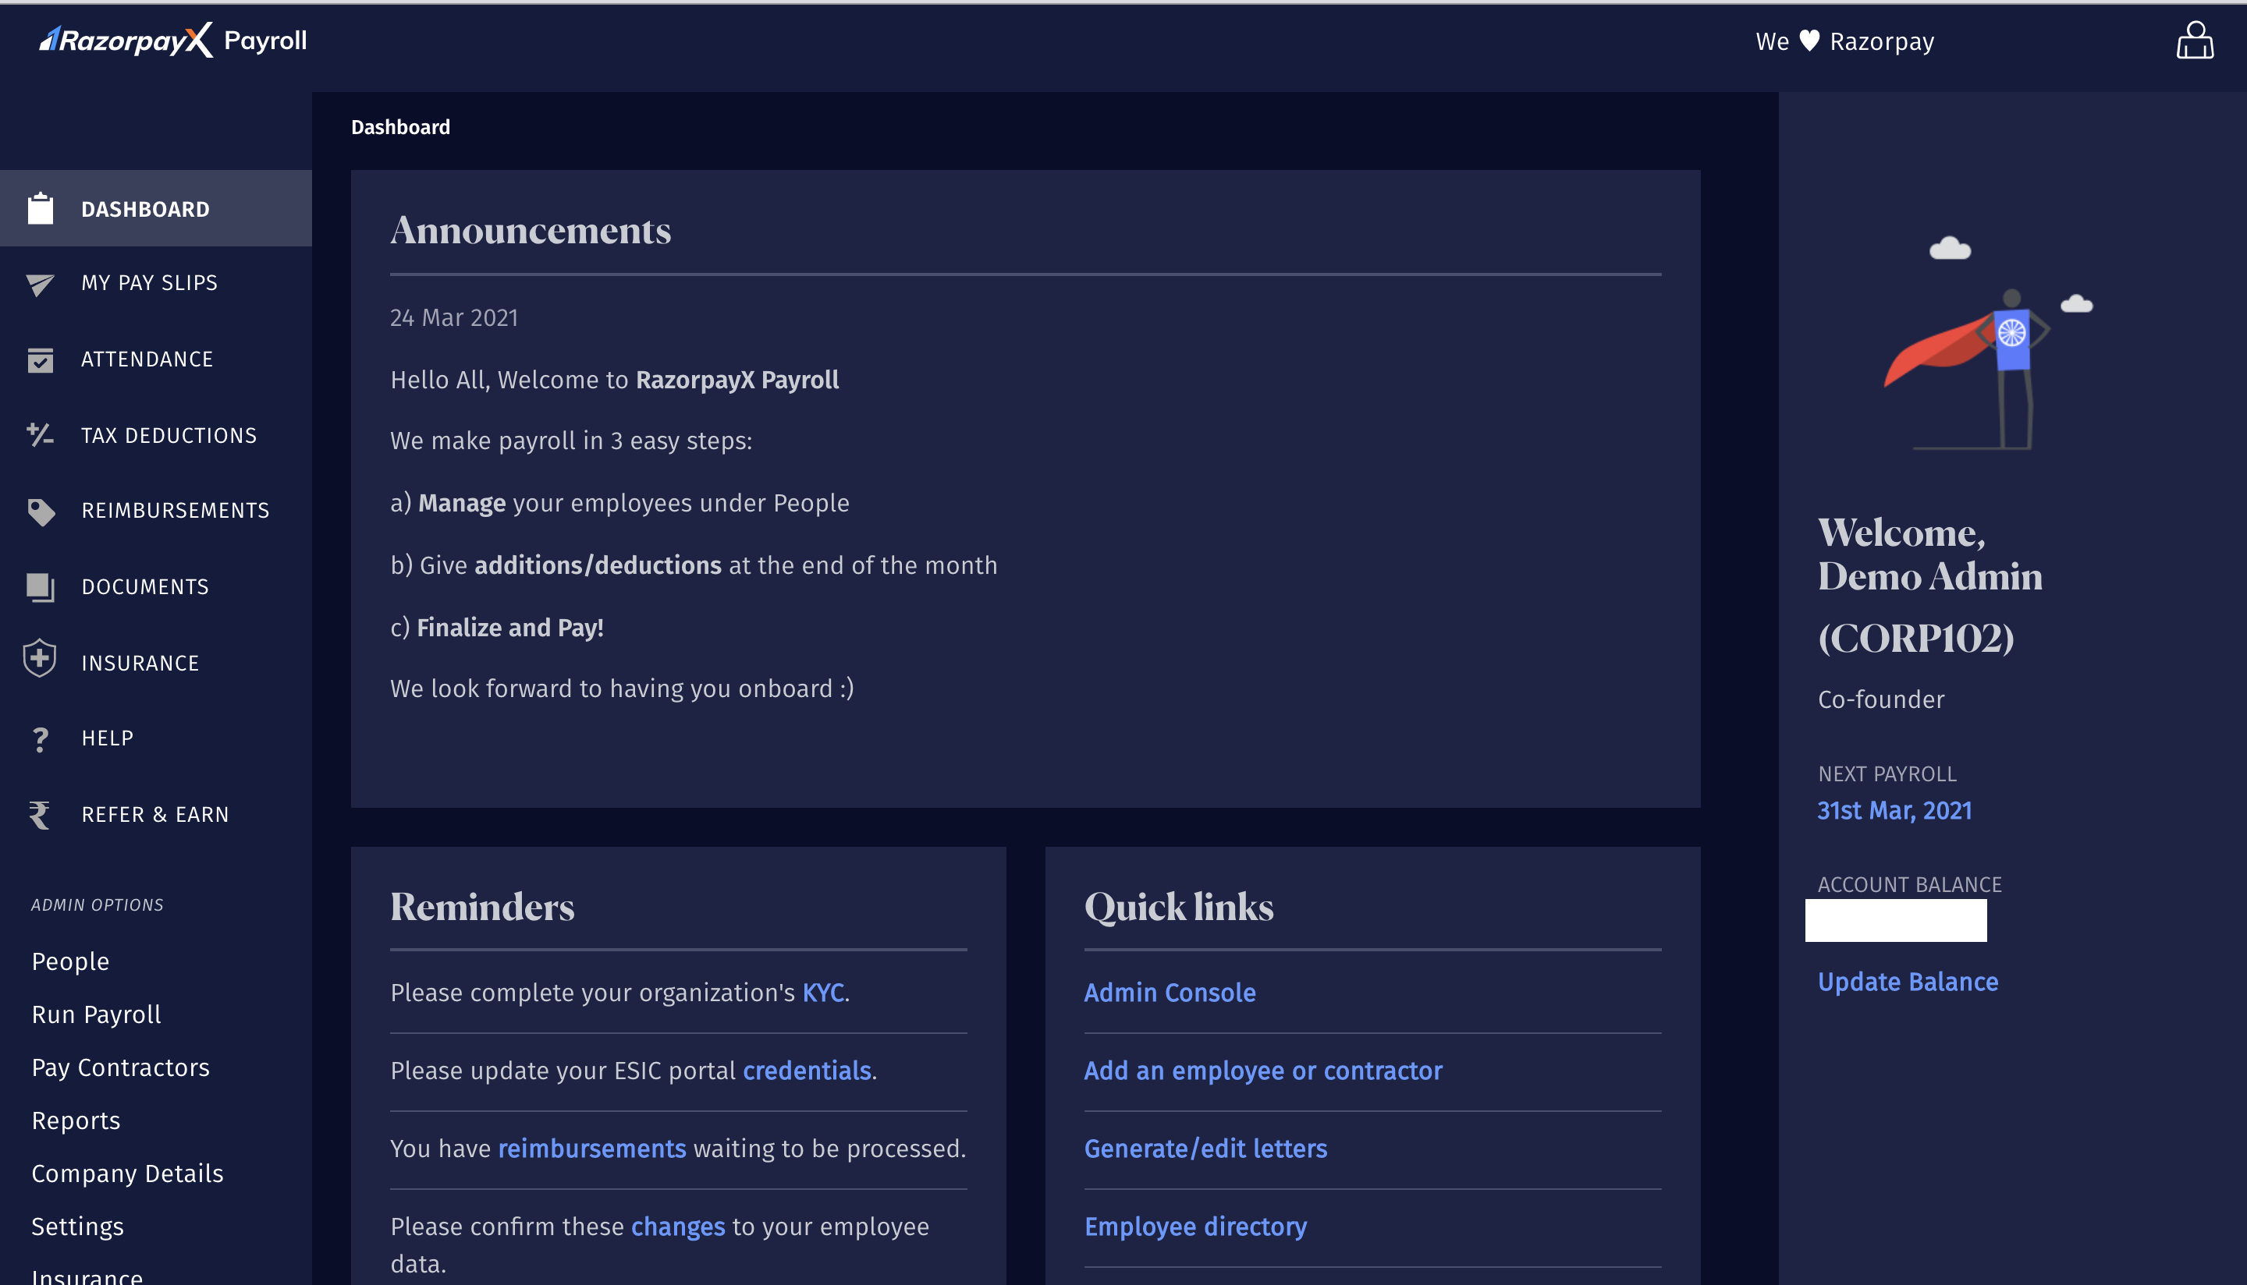The image size is (2247, 1285).
Task: Click the Insurance shield icon
Action: click(40, 658)
